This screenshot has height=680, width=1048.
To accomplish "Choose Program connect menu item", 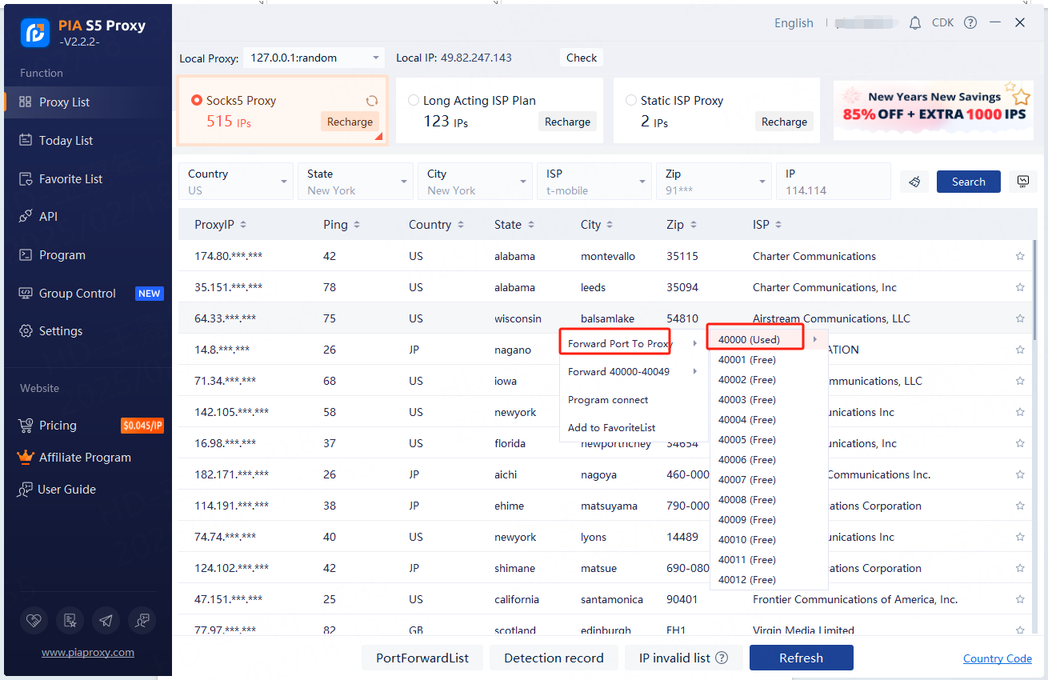I will pos(632,399).
